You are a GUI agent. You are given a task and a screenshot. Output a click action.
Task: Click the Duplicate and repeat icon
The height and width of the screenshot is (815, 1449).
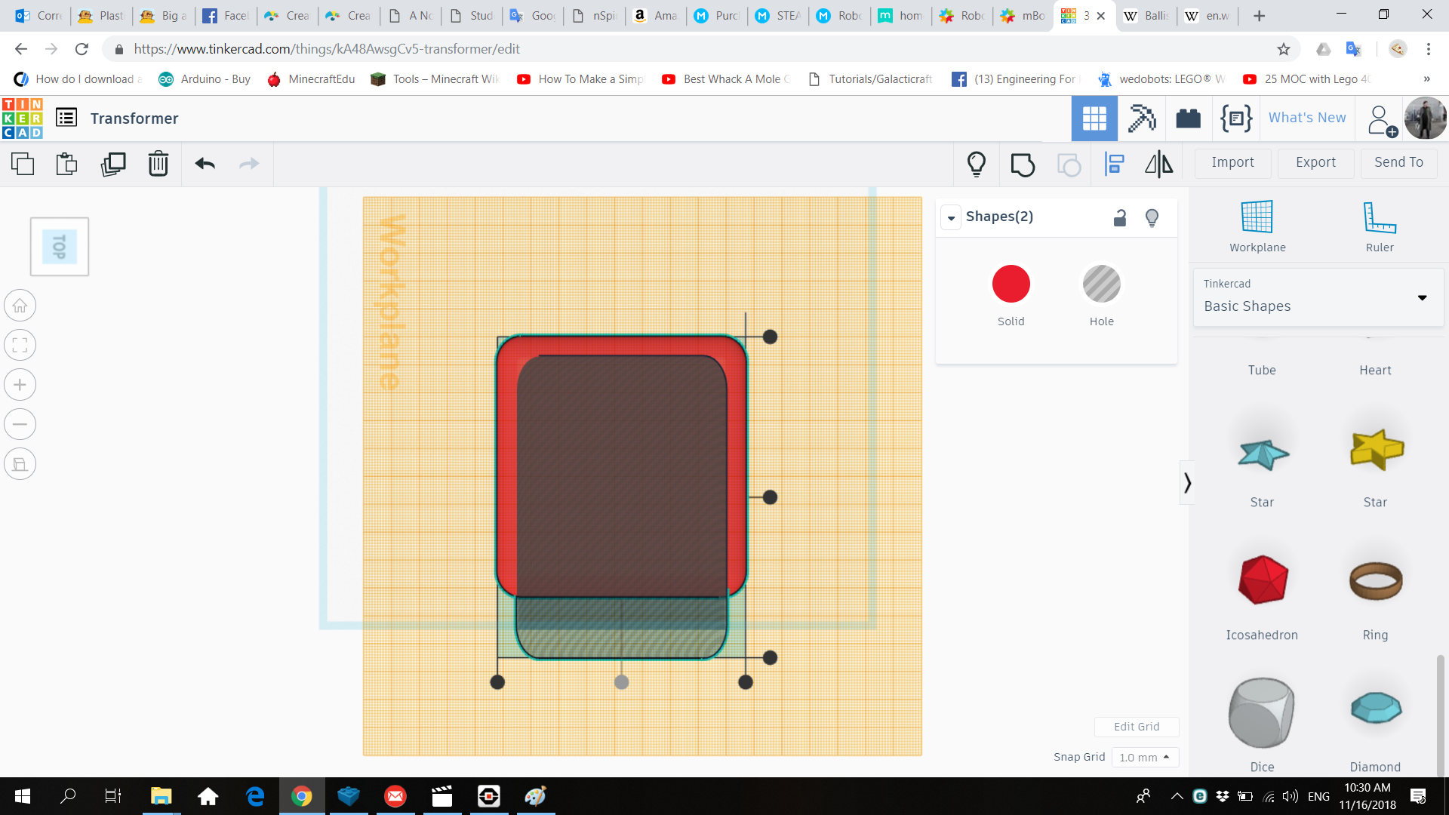click(114, 163)
